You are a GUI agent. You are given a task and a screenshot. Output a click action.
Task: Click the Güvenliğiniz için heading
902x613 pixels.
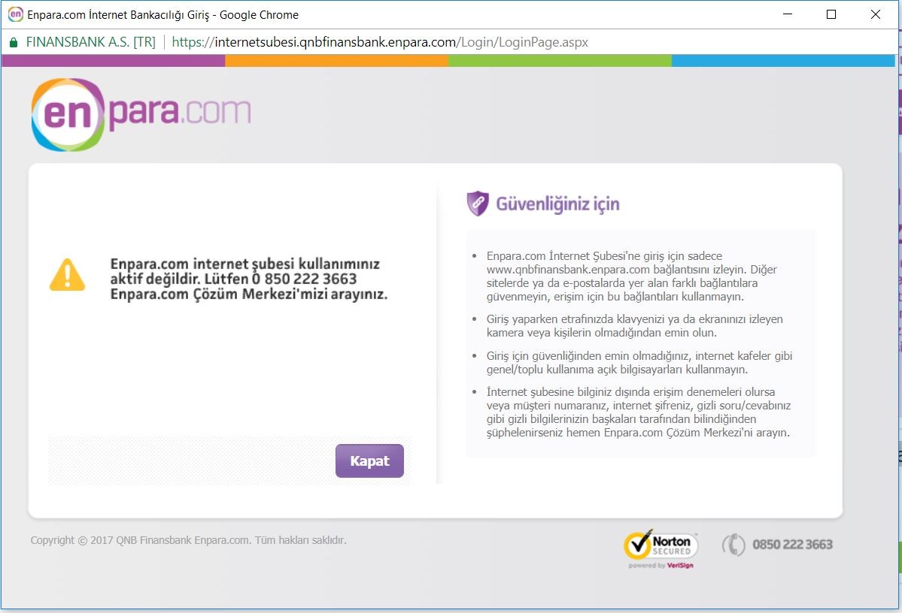(557, 204)
